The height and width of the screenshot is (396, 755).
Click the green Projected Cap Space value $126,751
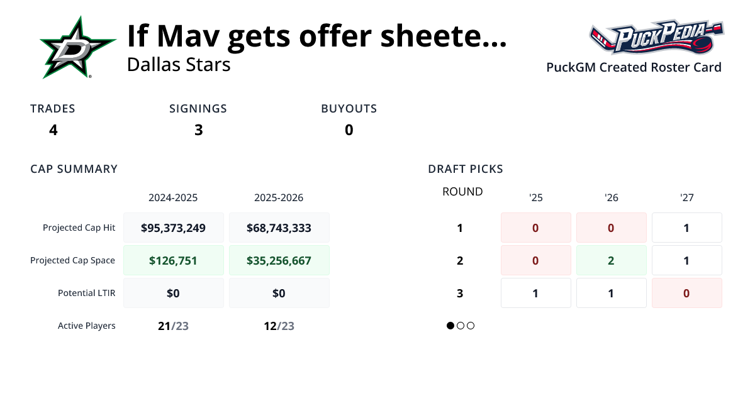(x=173, y=260)
